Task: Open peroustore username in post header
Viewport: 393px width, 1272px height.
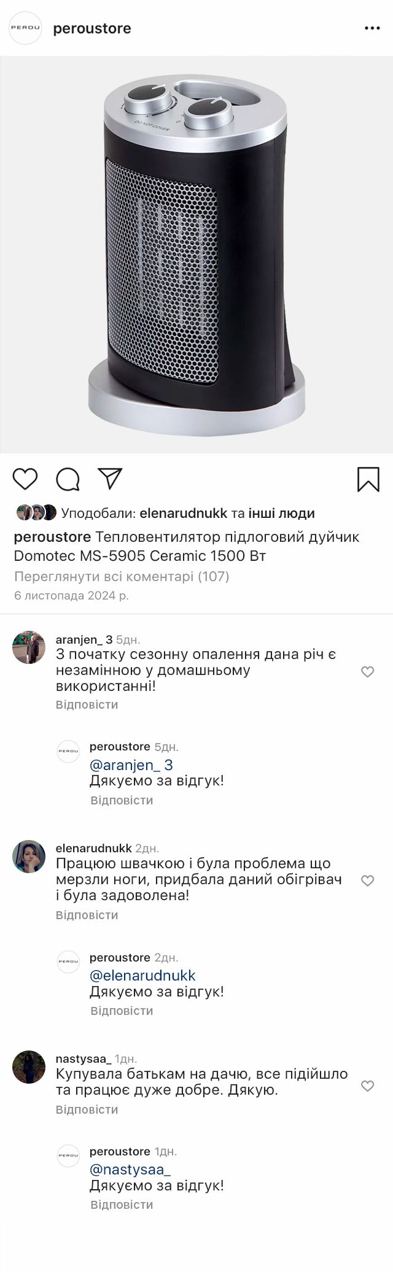Action: pos(92,29)
